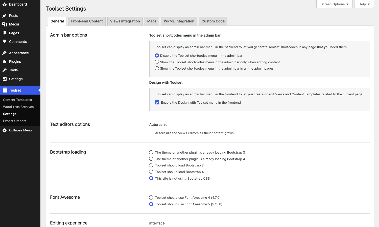
Task: Open the Dashboard menu item
Action: pyautogui.click(x=20, y=4)
